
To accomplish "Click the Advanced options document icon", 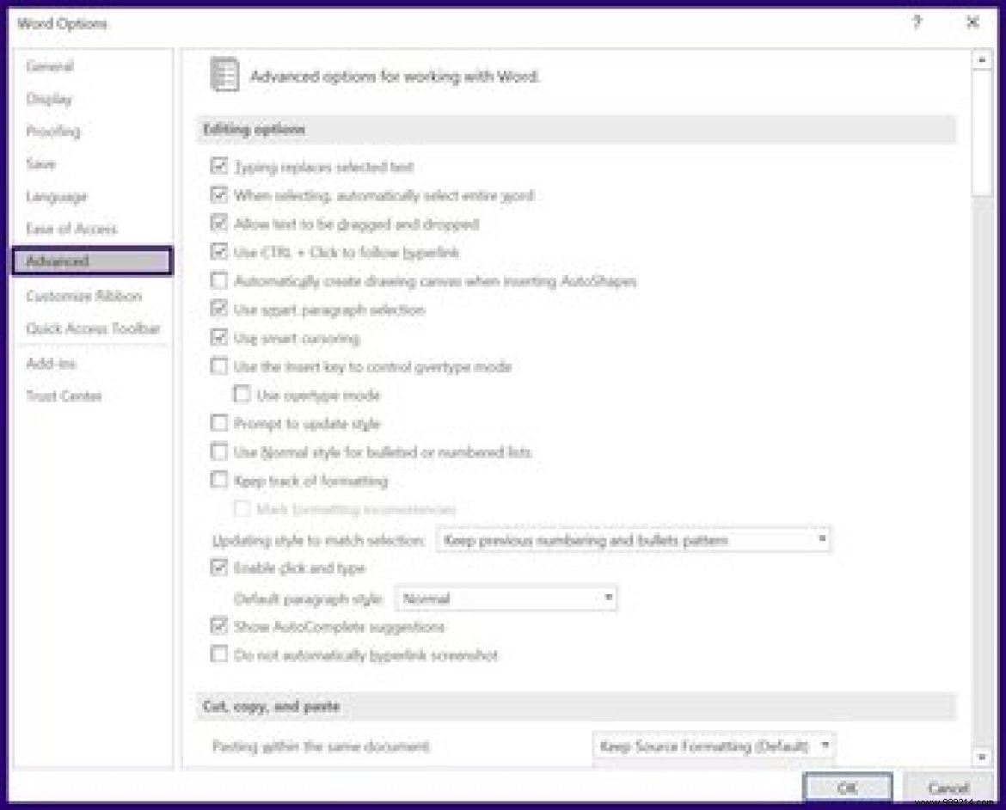I will 224,76.
